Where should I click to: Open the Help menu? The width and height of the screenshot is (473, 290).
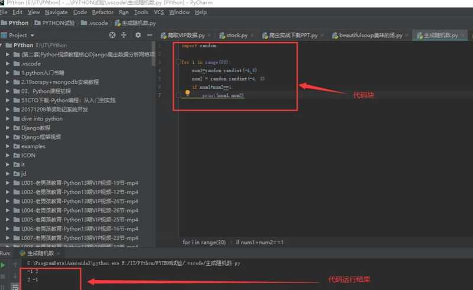pyautogui.click(x=201, y=12)
